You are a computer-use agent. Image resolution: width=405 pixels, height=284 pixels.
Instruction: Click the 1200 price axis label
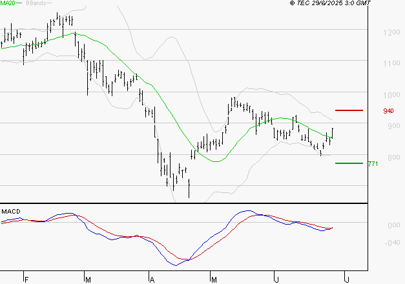[x=391, y=32]
